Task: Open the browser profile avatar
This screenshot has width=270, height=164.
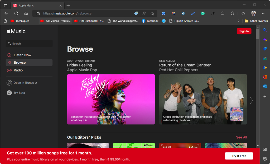Action: point(253,13)
